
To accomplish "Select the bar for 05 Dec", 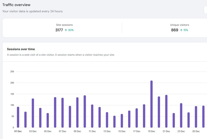I will (x=48, y=120).
